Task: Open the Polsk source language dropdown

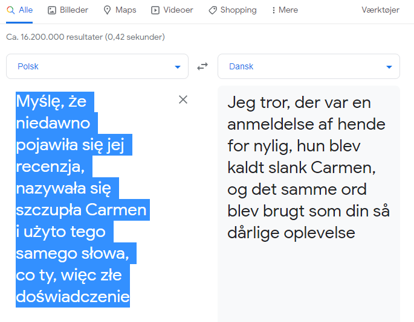Action: [97, 66]
